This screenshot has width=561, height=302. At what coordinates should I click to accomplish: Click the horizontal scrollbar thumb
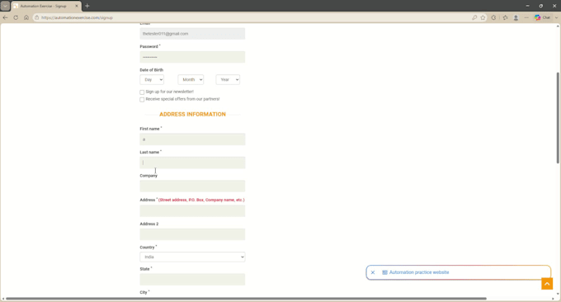[x=246, y=299]
